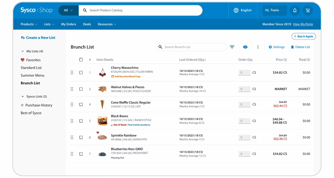Click the Black Beans product thumbnail
The height and width of the screenshot is (178, 334).
click(102, 121)
